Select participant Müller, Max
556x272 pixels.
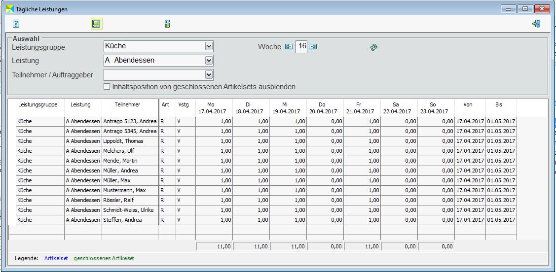[130, 181]
